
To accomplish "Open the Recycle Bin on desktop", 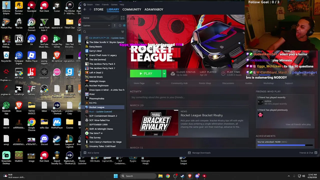I will click(x=6, y=57).
